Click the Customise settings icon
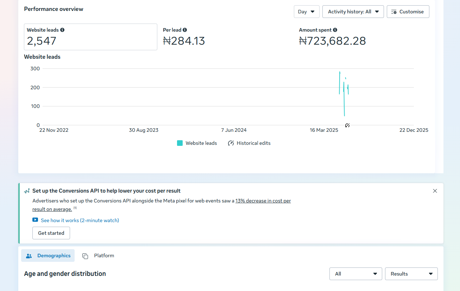Image resolution: width=460 pixels, height=291 pixels. pos(394,12)
